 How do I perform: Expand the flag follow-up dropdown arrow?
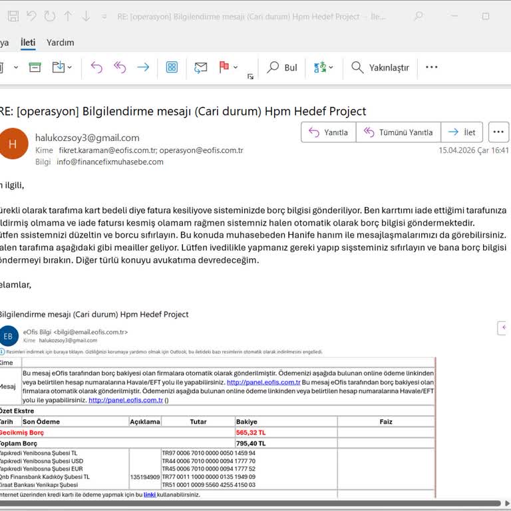pos(236,67)
